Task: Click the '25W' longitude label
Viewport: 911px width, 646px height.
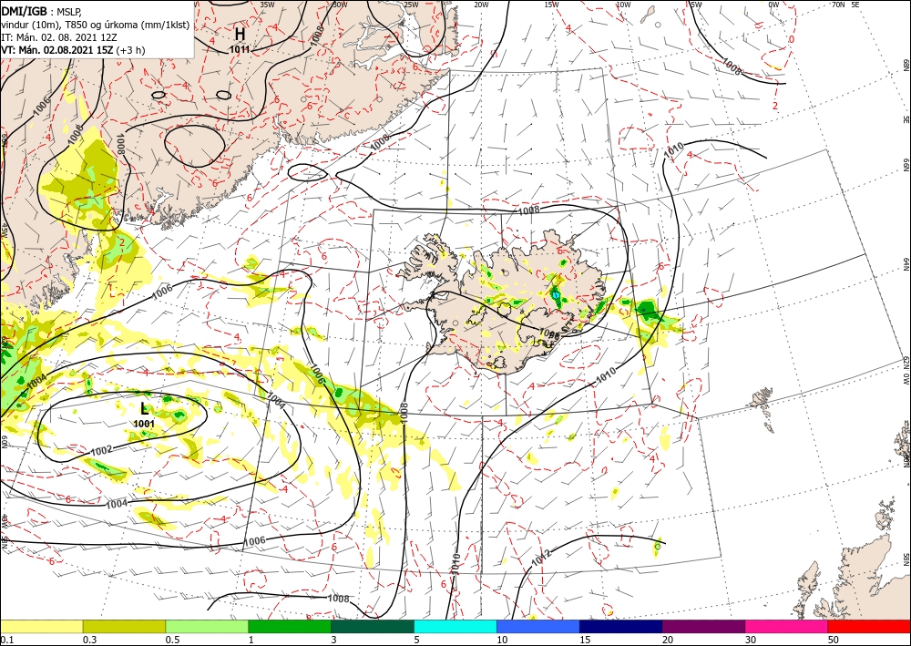Action: coord(411,4)
